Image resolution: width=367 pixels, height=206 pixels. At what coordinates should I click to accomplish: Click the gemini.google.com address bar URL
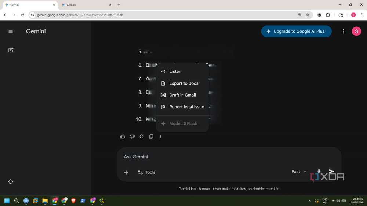[80, 15]
